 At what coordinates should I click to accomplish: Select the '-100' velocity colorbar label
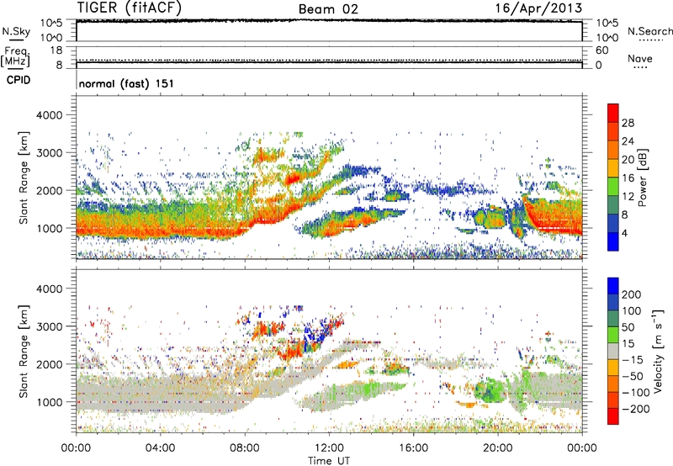pyautogui.click(x=635, y=393)
